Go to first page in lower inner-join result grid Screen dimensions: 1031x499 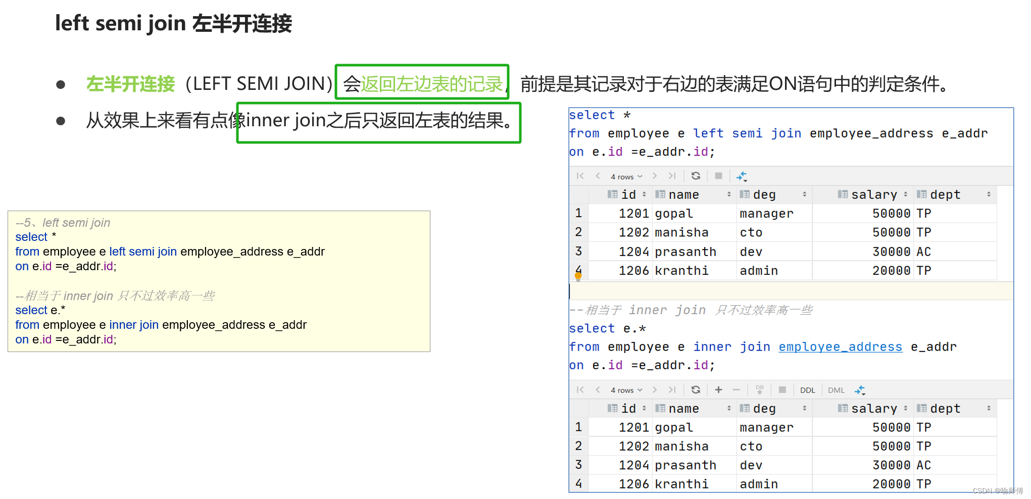pyautogui.click(x=580, y=389)
